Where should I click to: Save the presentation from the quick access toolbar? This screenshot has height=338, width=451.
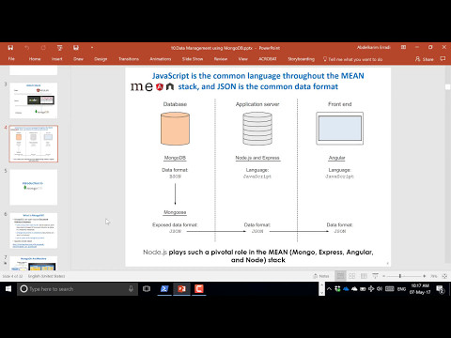pyautogui.click(x=10, y=48)
